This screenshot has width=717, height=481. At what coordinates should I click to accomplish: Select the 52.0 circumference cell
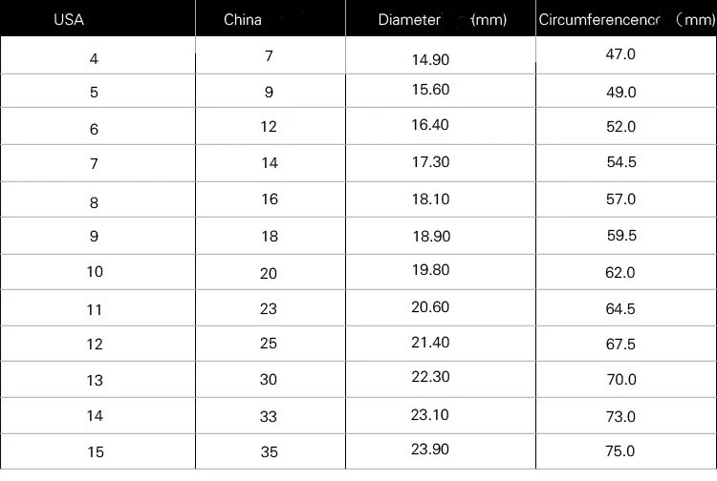pos(620,127)
